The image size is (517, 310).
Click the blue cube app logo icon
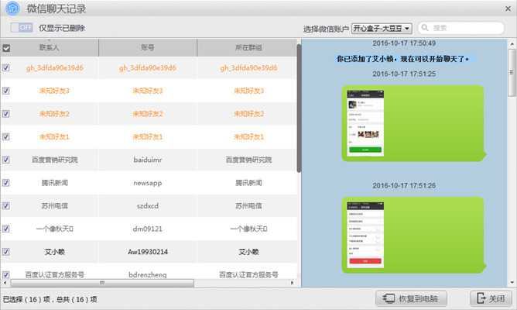12,9
